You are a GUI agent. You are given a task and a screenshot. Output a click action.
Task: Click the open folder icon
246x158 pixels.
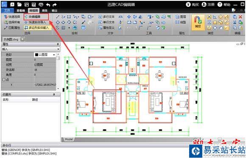coord(20,4)
